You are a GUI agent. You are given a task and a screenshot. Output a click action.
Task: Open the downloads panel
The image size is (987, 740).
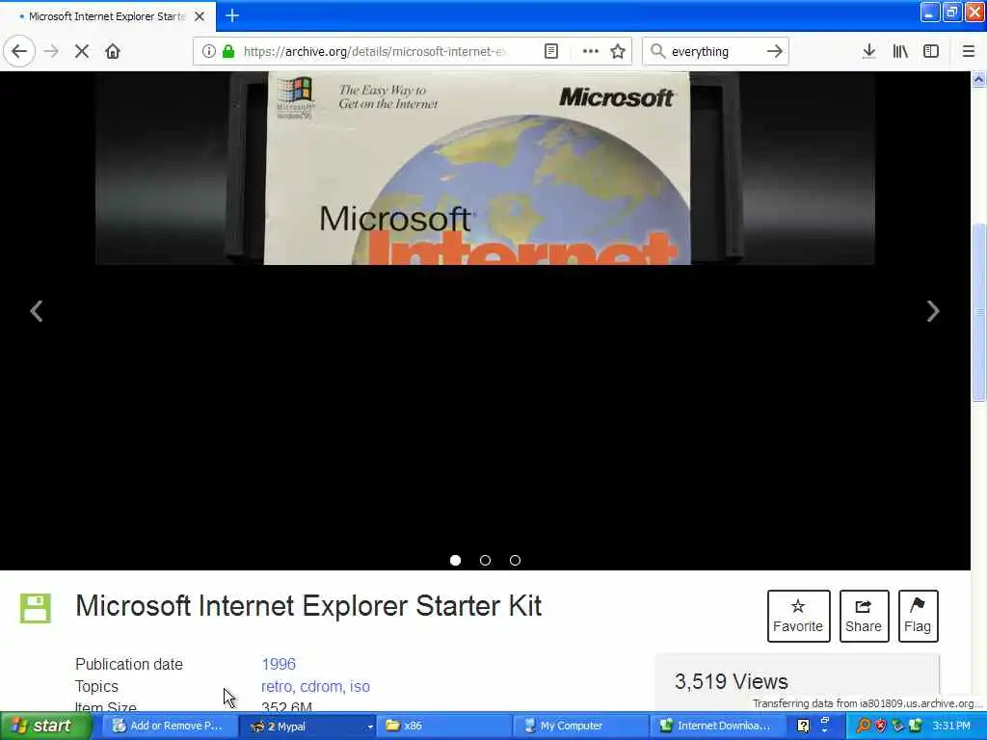click(x=868, y=52)
